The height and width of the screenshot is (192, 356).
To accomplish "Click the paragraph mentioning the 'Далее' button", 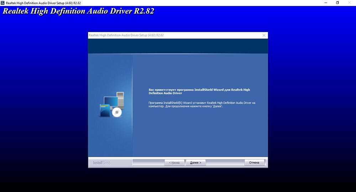I will click(x=202, y=105).
